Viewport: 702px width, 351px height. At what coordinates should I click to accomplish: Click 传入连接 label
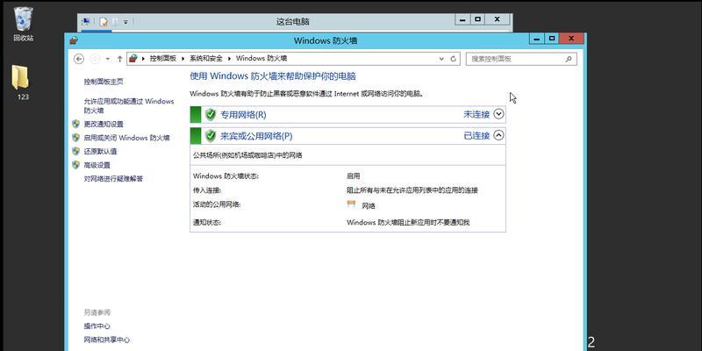pos(207,190)
